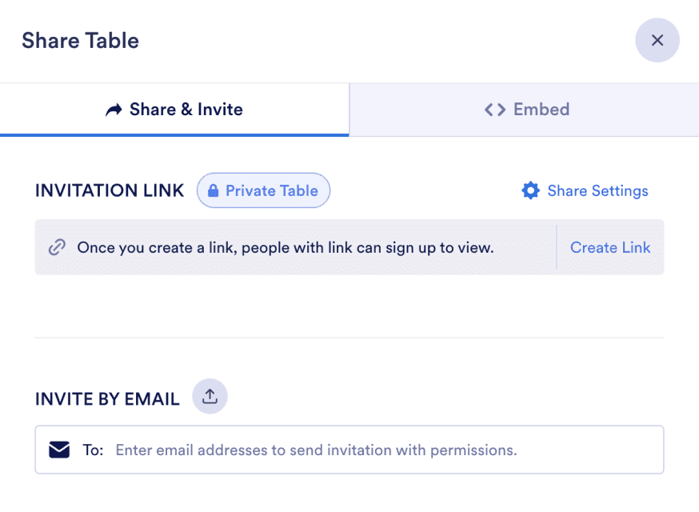This screenshot has width=699, height=512.
Task: Click the lock icon inside Private Table badge
Action: [x=212, y=190]
